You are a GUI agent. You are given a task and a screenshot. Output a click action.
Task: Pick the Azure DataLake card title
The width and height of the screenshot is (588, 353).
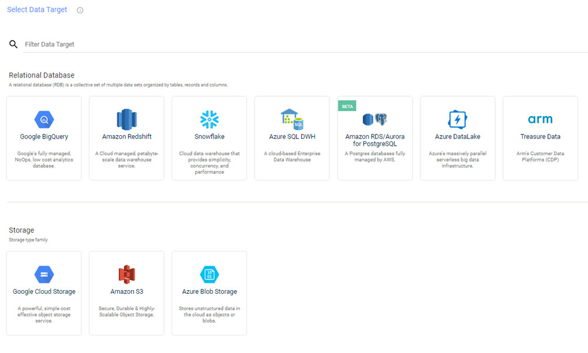[457, 137]
